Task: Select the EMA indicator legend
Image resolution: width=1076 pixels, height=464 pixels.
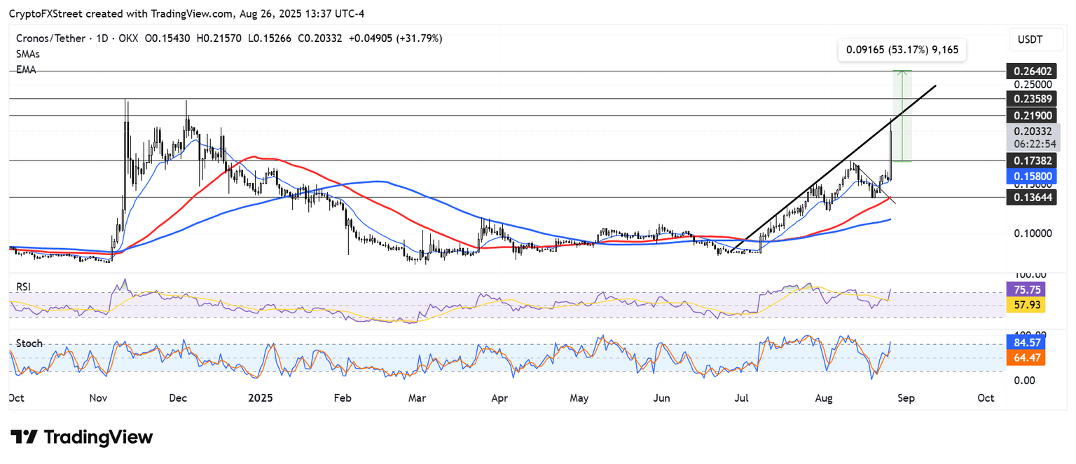Action: click(27, 69)
